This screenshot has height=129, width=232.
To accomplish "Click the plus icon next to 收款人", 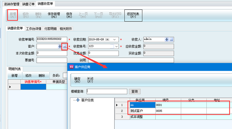I will pos(167,39).
